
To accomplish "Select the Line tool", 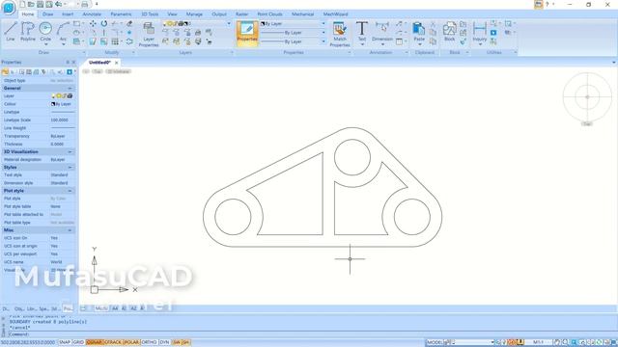I will [x=11, y=32].
